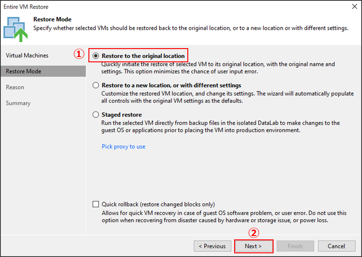Image resolution: width=362 pixels, height=257 pixels.
Task: Cancel the restore wizard
Action: click(336, 246)
